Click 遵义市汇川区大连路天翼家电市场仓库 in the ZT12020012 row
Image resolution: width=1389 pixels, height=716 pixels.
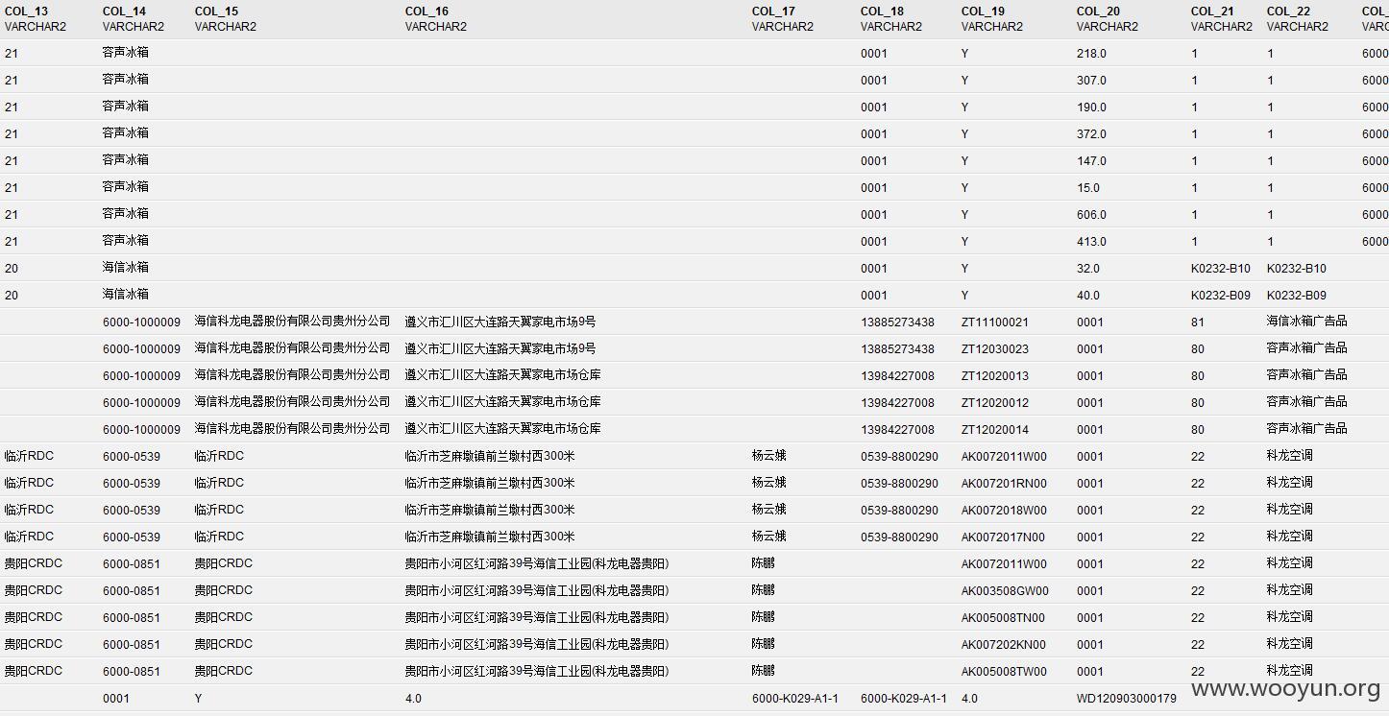(x=503, y=402)
